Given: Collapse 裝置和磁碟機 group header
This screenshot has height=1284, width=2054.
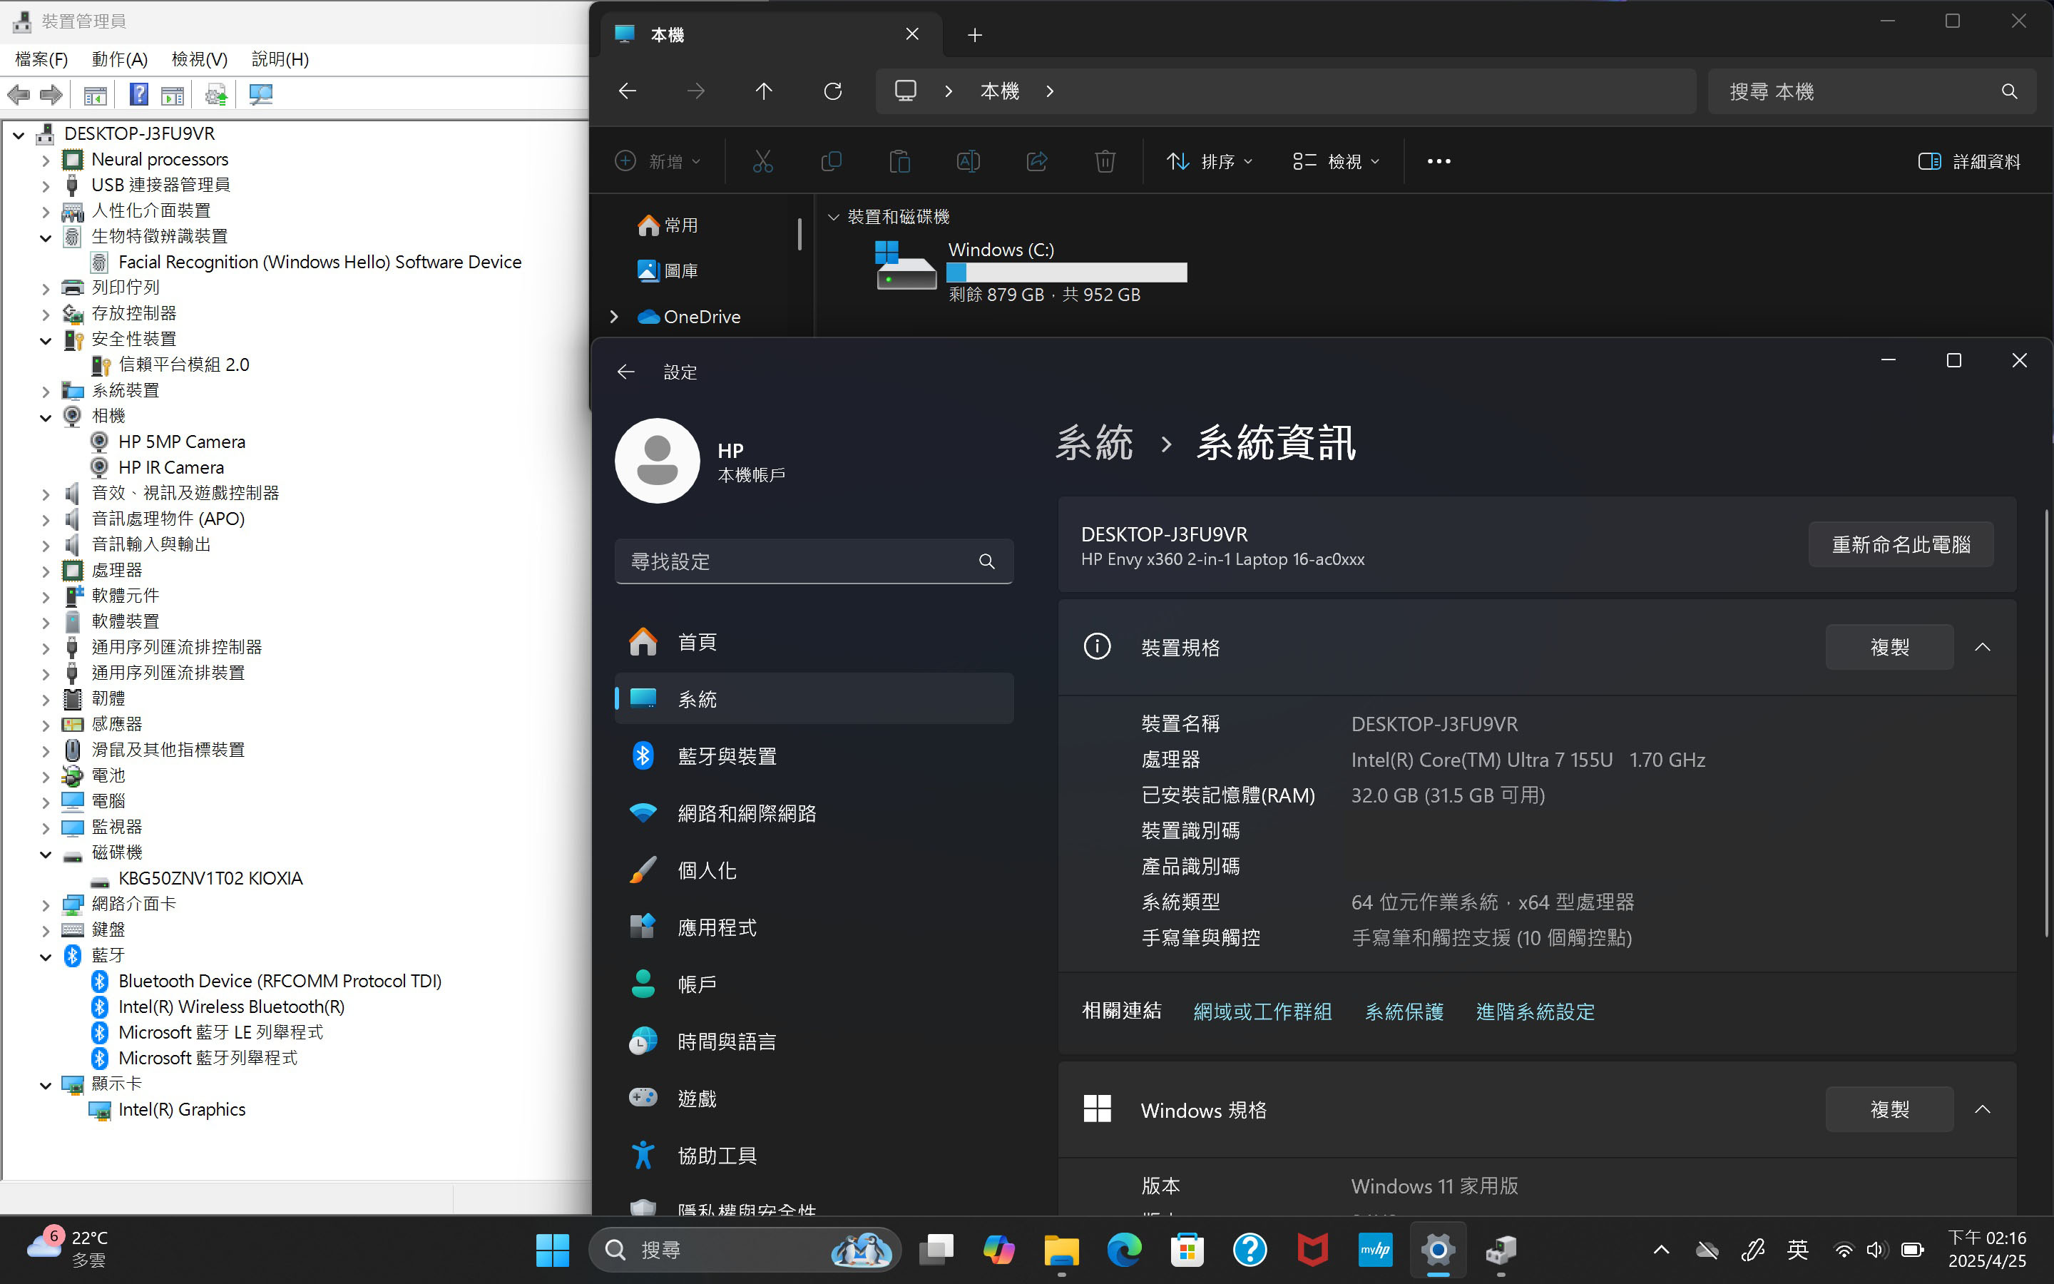Looking at the screenshot, I should click(834, 218).
